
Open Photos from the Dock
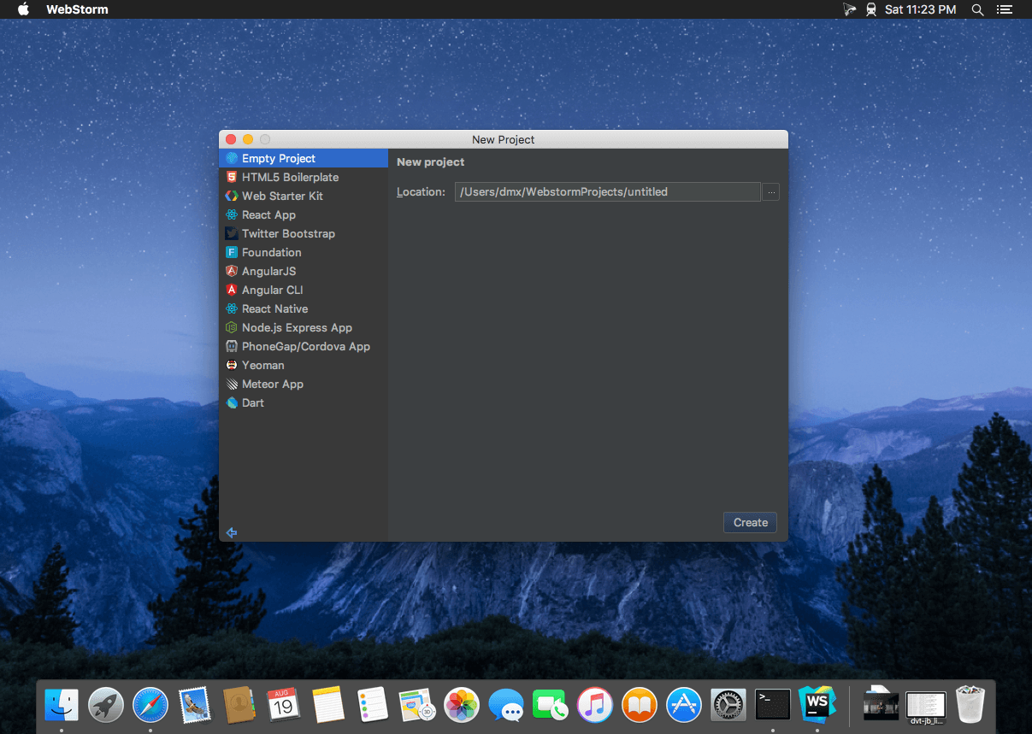click(x=462, y=704)
